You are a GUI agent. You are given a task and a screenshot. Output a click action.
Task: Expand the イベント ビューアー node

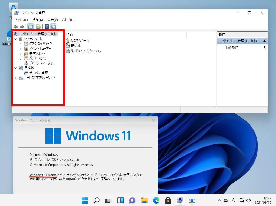point(21,49)
